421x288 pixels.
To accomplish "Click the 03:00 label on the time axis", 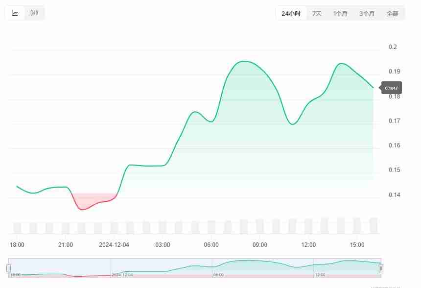I will click(163, 244).
